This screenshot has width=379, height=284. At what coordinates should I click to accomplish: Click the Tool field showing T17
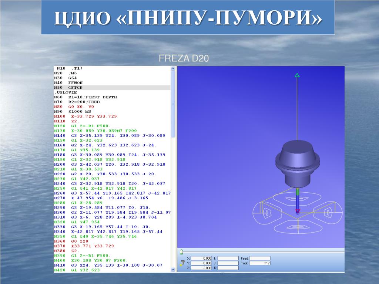pos(259,263)
